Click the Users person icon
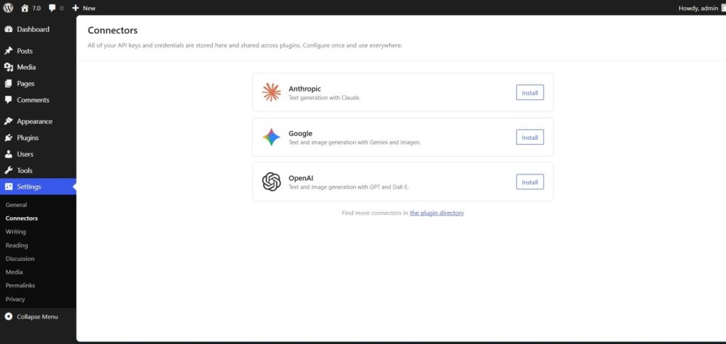Image resolution: width=726 pixels, height=344 pixels. click(9, 154)
